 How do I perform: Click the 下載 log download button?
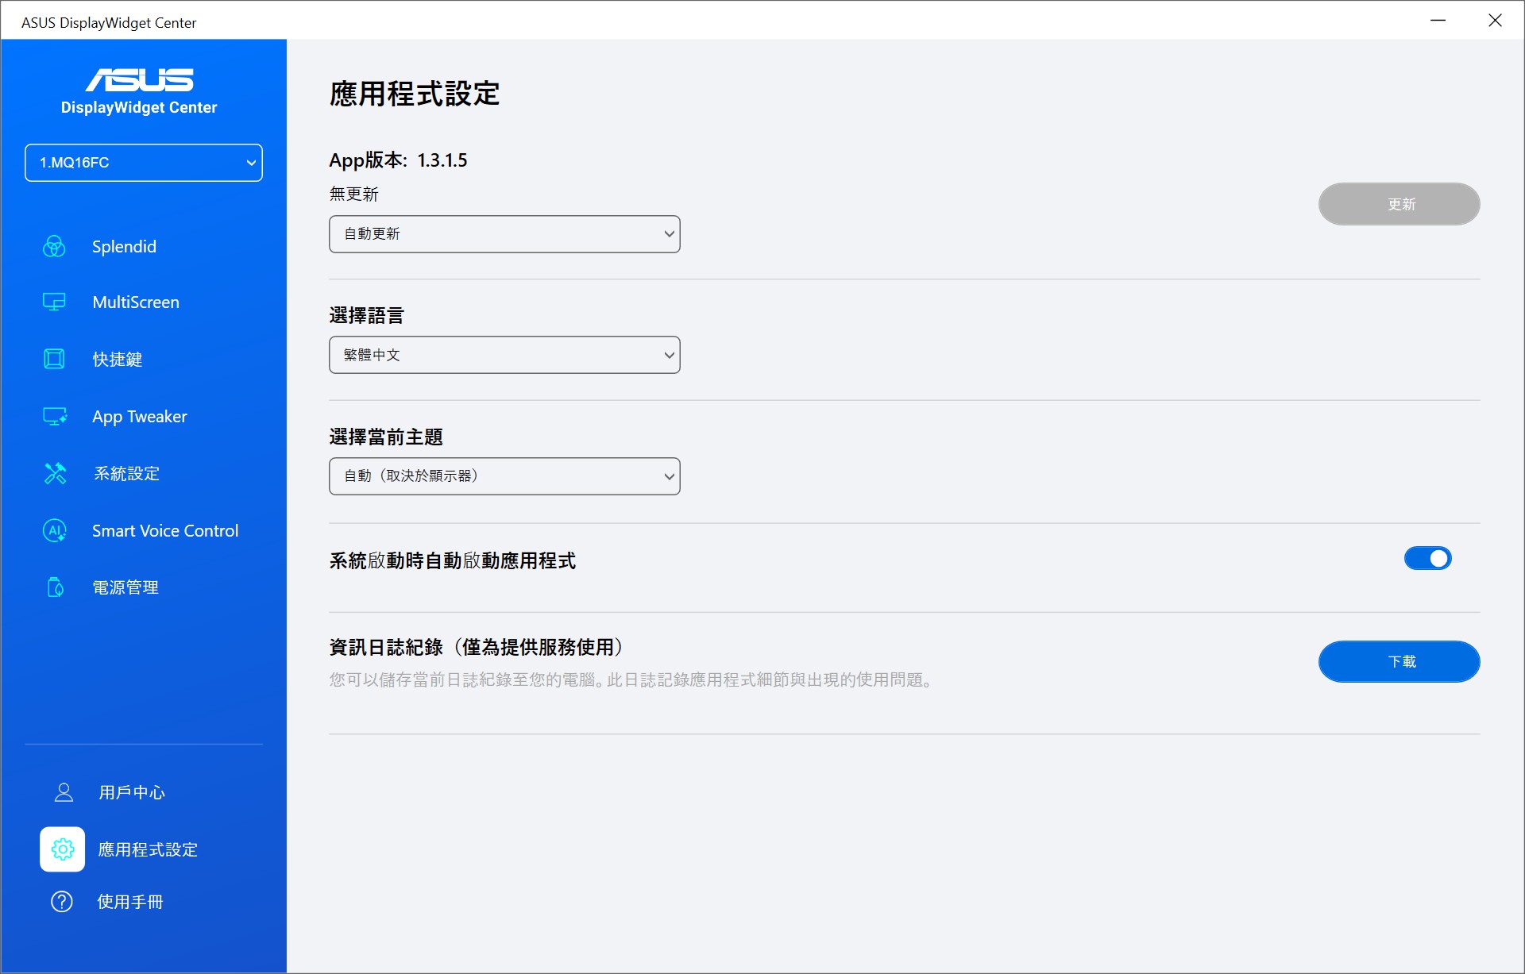[1399, 661]
